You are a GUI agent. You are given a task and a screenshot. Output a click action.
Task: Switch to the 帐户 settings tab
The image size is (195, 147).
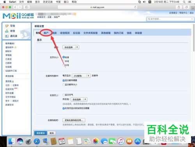[x=46, y=33]
